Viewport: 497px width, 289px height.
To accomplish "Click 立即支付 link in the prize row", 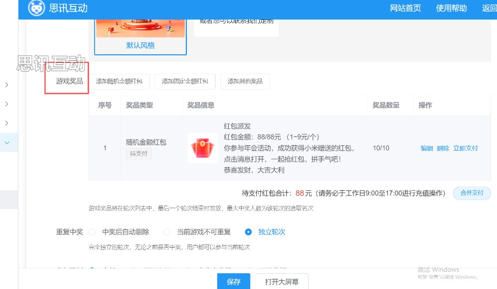I will point(465,148).
